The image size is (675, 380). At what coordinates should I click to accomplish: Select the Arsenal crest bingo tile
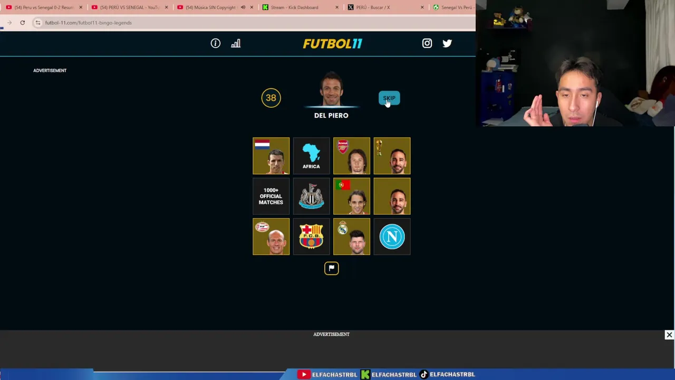click(352, 156)
